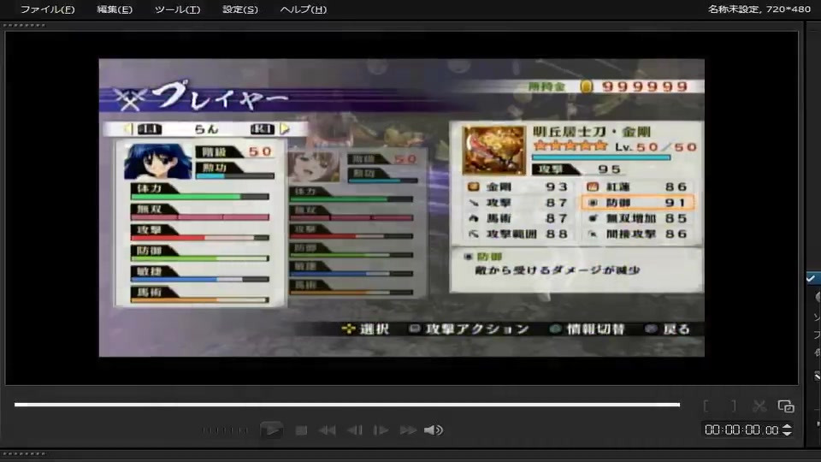821x462 pixels.
Task: Click the enlarge preview window icon
Action: pos(786,406)
